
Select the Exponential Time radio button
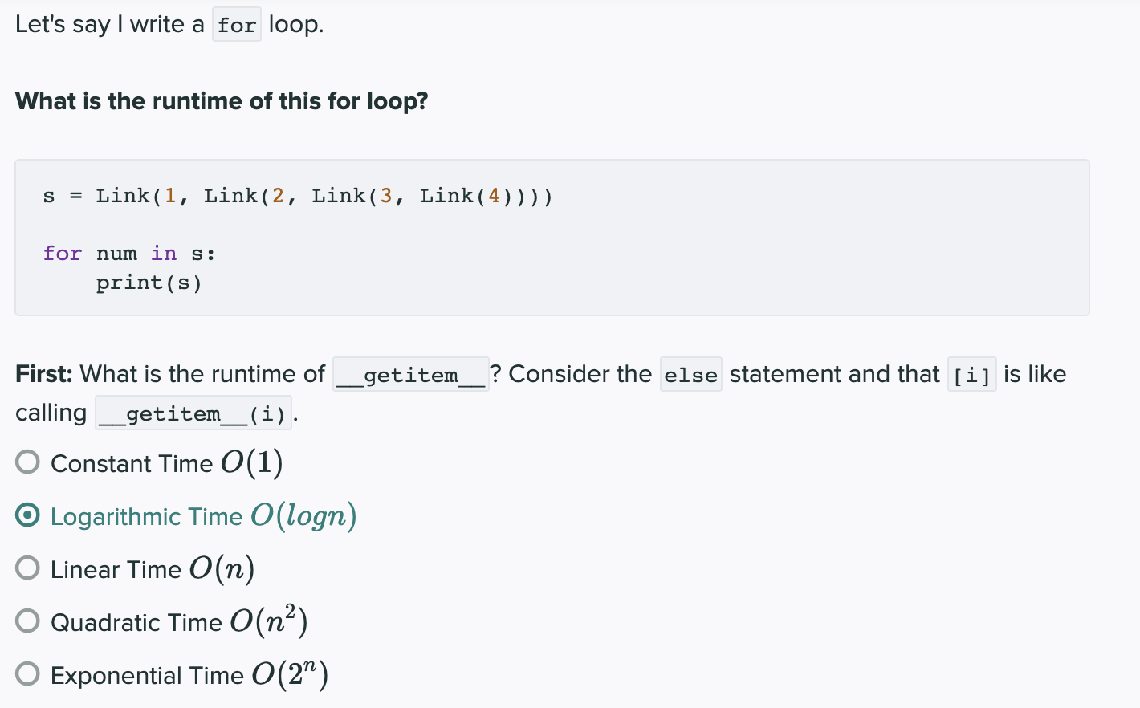coord(27,673)
